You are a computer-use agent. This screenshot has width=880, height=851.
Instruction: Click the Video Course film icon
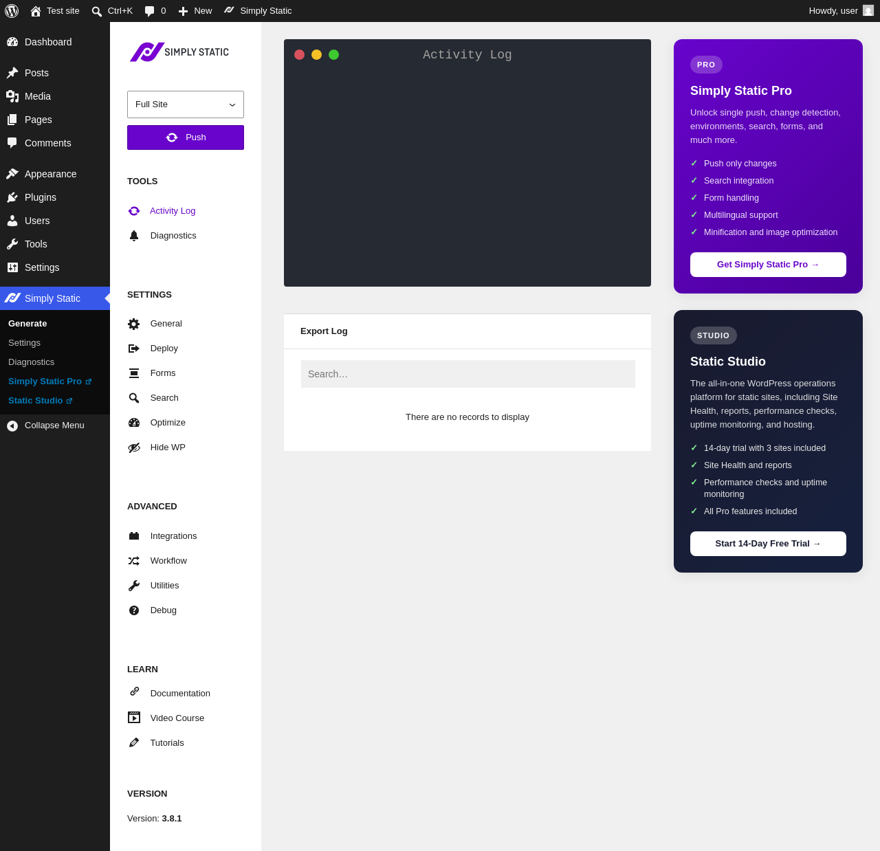pyautogui.click(x=134, y=718)
